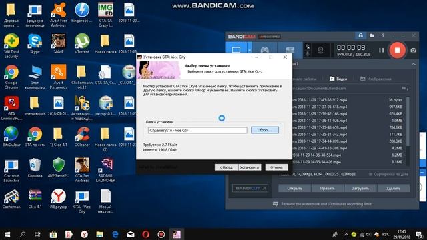Open the Bandicut link button
Image resolution: width=427 pixels, height=240 pixels.
click(250, 188)
